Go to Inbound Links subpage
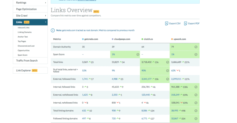 point(23,28)
